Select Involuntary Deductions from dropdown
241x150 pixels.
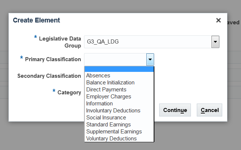[113, 111]
